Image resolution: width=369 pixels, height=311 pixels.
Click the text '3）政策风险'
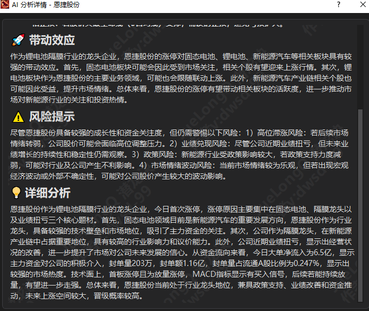point(153,154)
